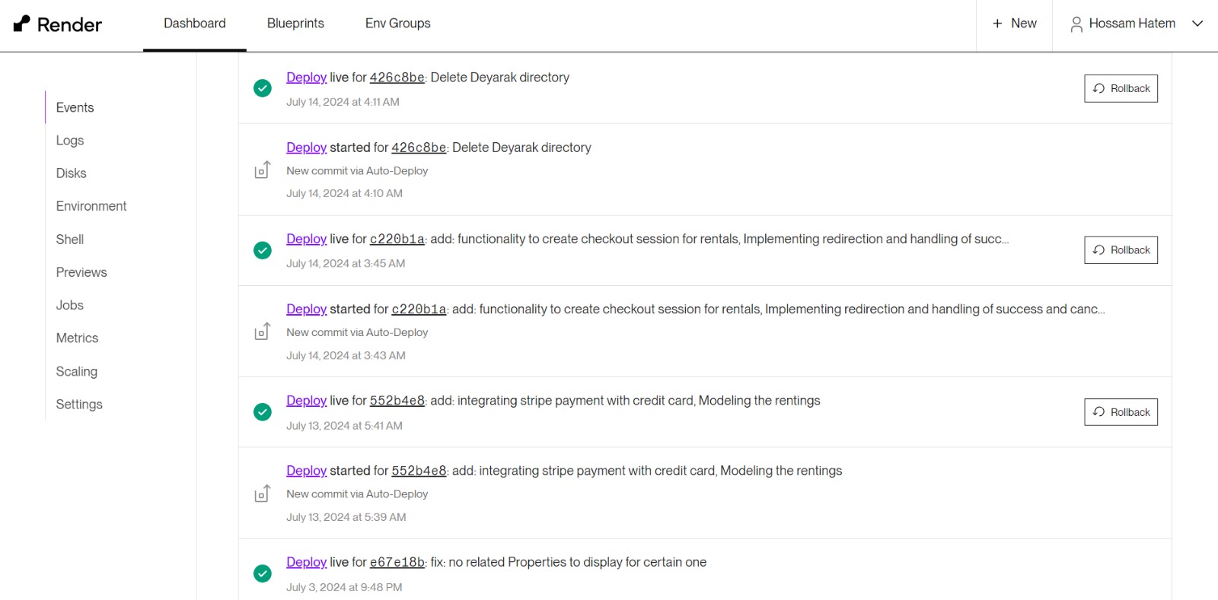This screenshot has width=1218, height=600.
Task: Open commit link c220b1a in live deploy
Action: [x=397, y=240]
